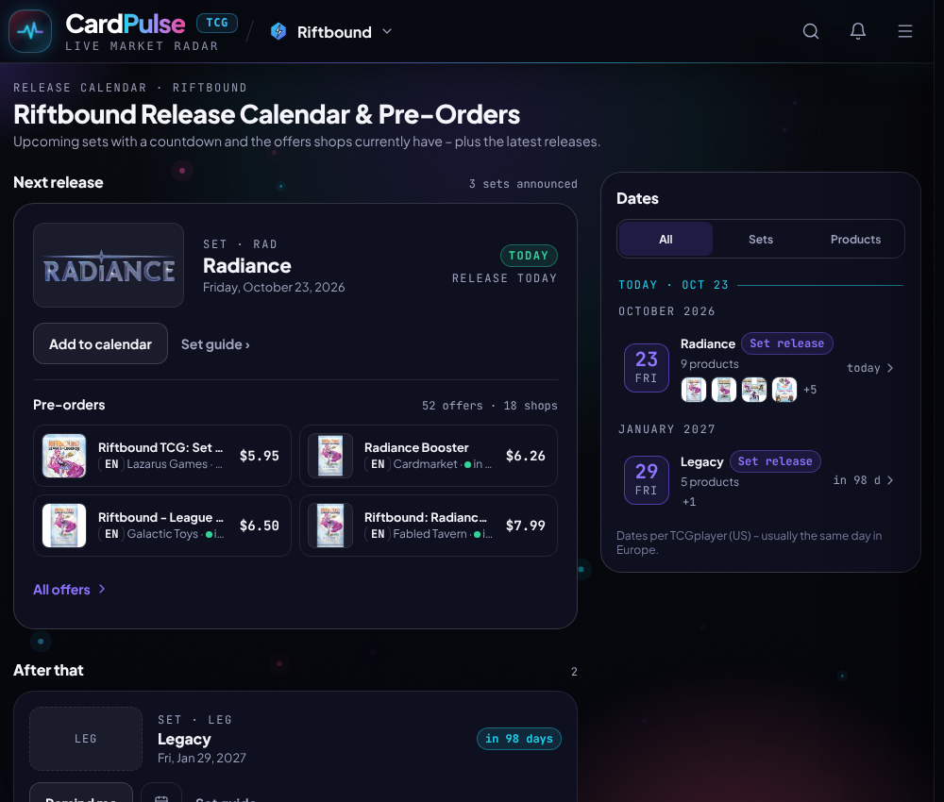The height and width of the screenshot is (802, 944).
Task: Click first Radiance product thumbnail in Dates
Action: (694, 390)
